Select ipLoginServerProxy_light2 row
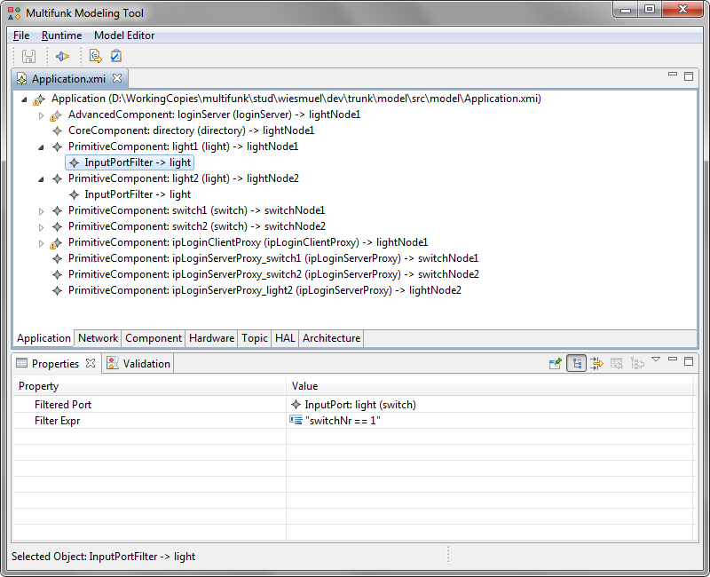This screenshot has width=710, height=577. 264,290
